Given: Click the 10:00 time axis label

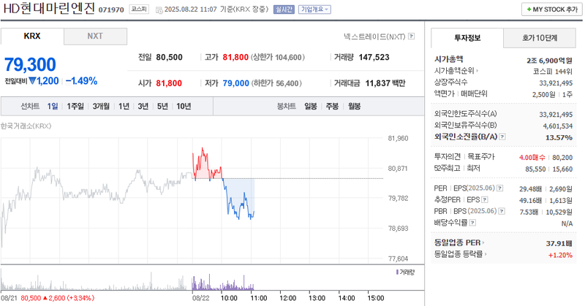Looking at the screenshot, I should point(229,298).
